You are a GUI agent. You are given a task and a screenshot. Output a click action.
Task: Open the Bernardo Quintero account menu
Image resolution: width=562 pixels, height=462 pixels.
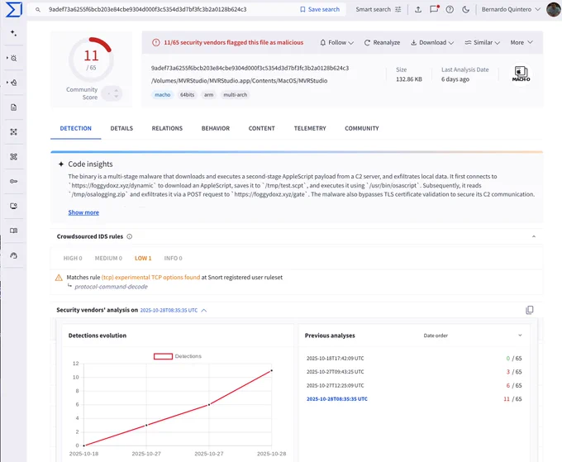pos(511,10)
